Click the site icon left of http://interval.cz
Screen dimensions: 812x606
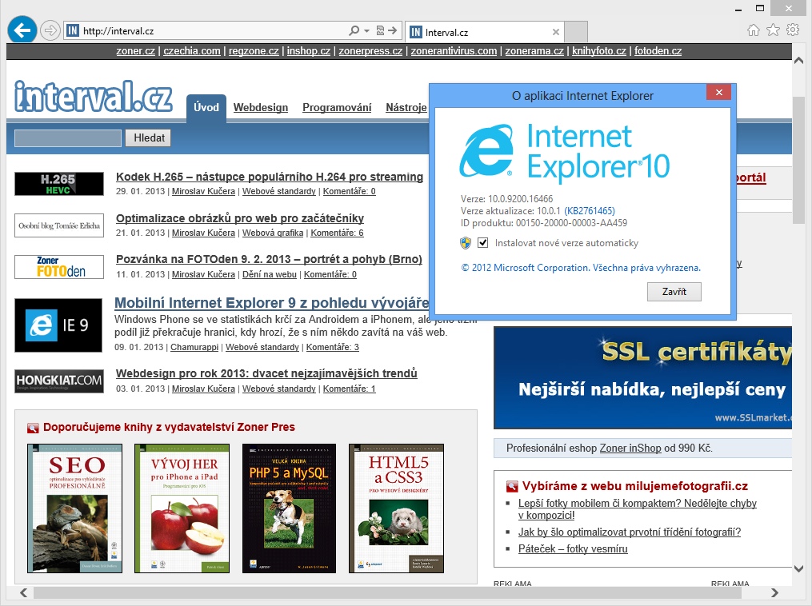click(x=73, y=30)
